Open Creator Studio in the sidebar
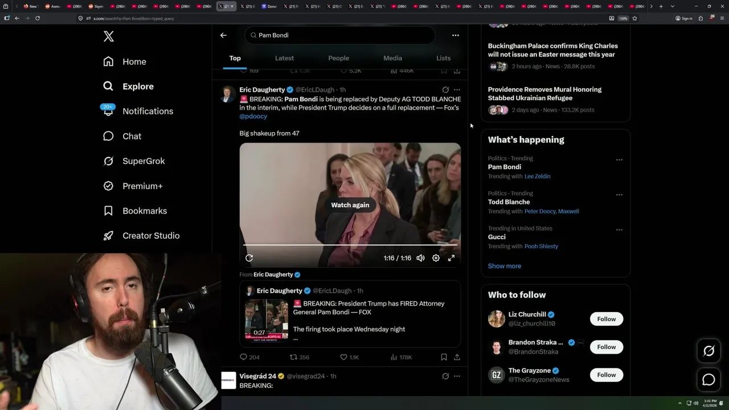Image resolution: width=729 pixels, height=410 pixels. pos(141,236)
